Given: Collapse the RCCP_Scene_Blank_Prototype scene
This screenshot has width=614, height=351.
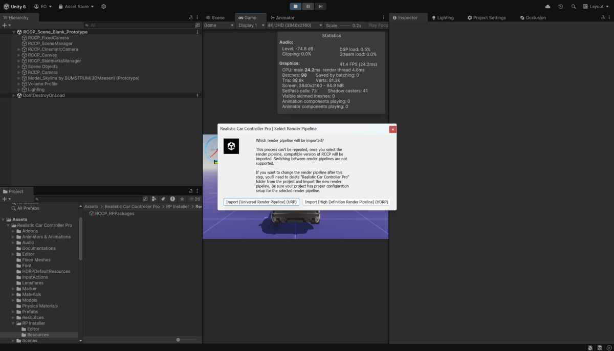Looking at the screenshot, I should click(x=14, y=32).
